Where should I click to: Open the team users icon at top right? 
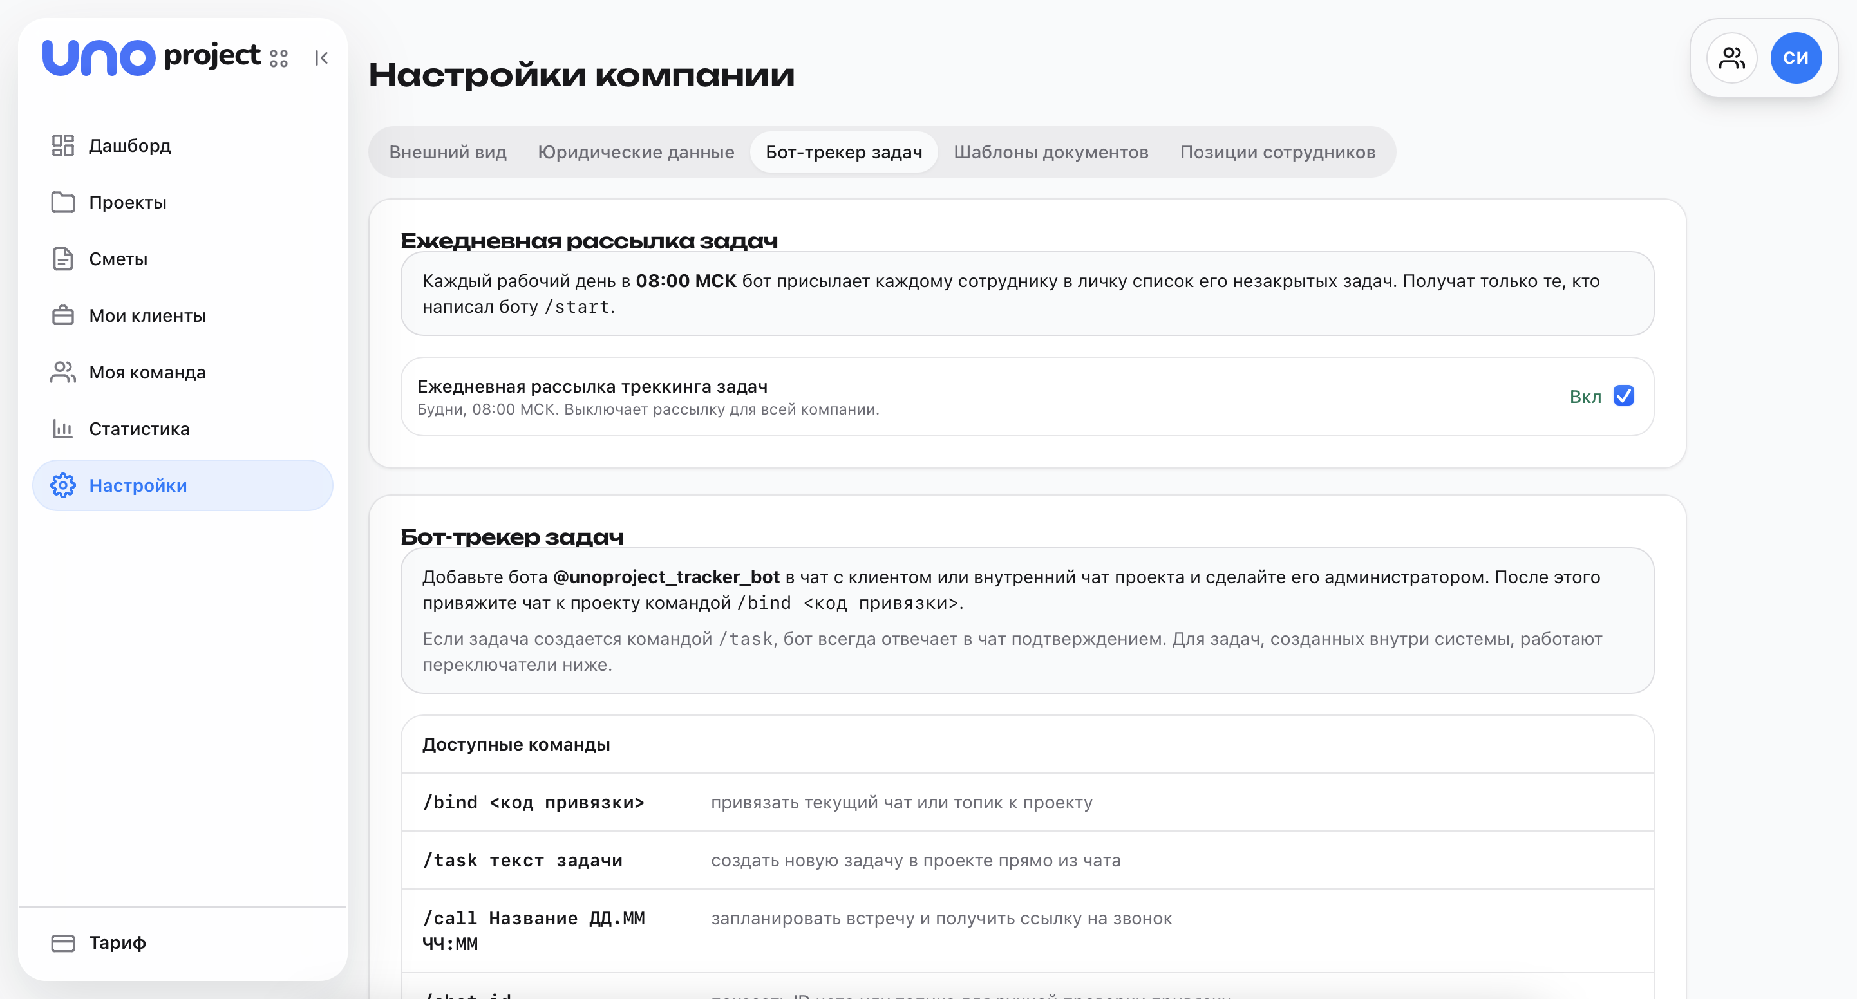pos(1731,58)
